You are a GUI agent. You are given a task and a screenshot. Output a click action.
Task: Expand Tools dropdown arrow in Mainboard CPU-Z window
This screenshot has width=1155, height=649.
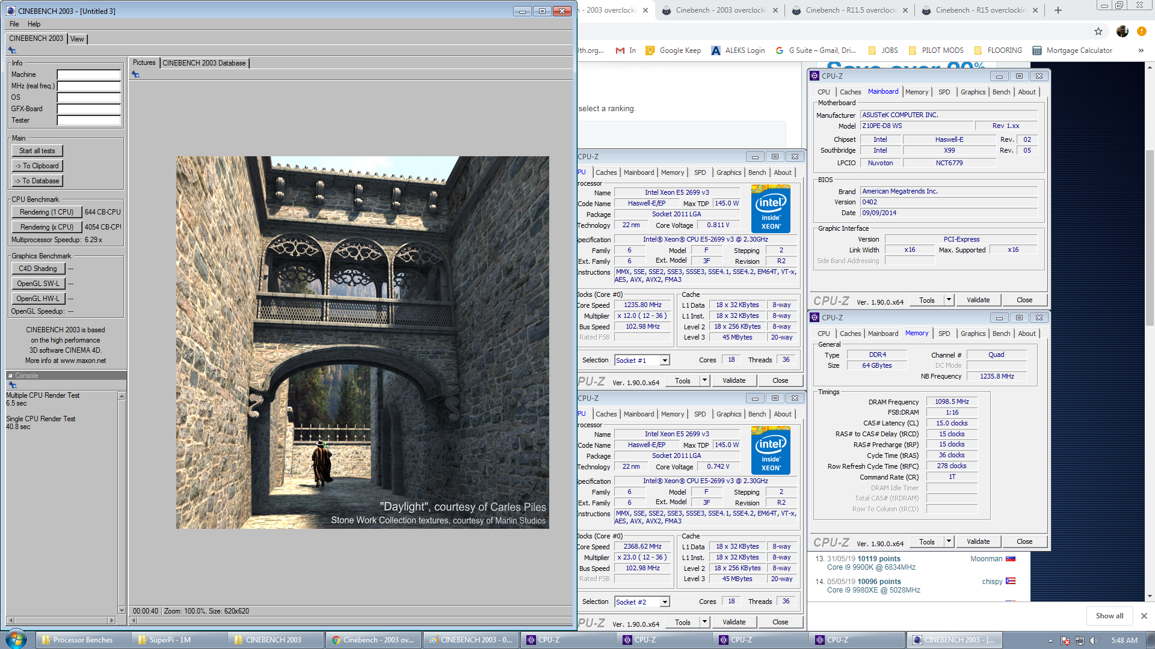(949, 300)
